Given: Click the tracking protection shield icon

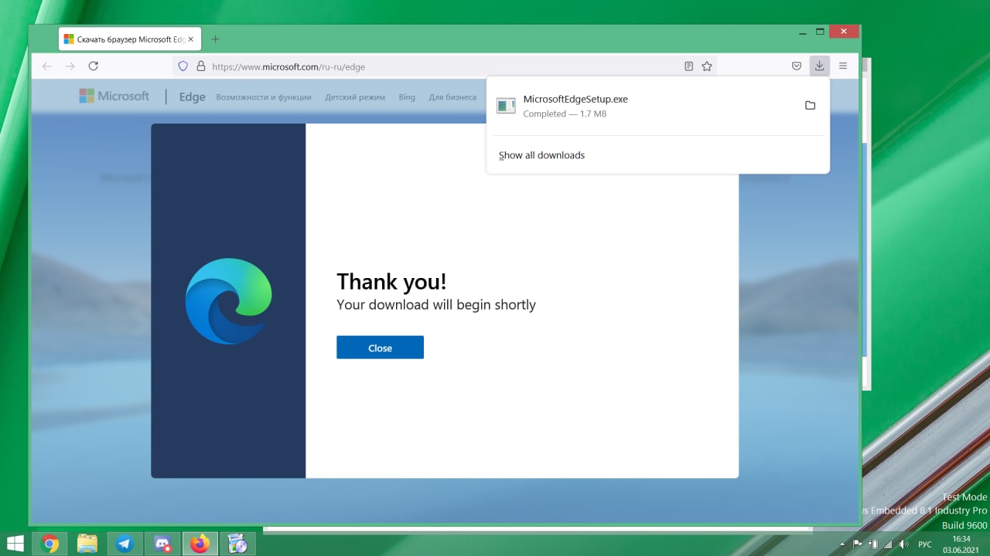Looking at the screenshot, I should tap(183, 66).
